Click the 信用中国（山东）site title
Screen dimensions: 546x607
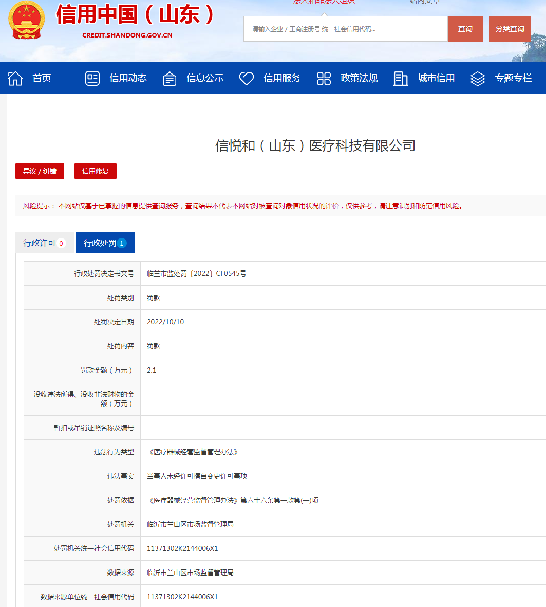click(136, 14)
